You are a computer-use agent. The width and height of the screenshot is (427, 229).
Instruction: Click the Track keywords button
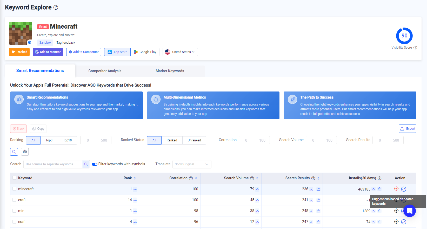(x=18, y=129)
